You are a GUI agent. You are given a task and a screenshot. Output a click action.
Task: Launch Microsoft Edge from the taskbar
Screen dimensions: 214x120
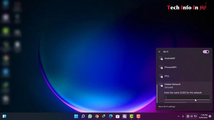point(111,116)
